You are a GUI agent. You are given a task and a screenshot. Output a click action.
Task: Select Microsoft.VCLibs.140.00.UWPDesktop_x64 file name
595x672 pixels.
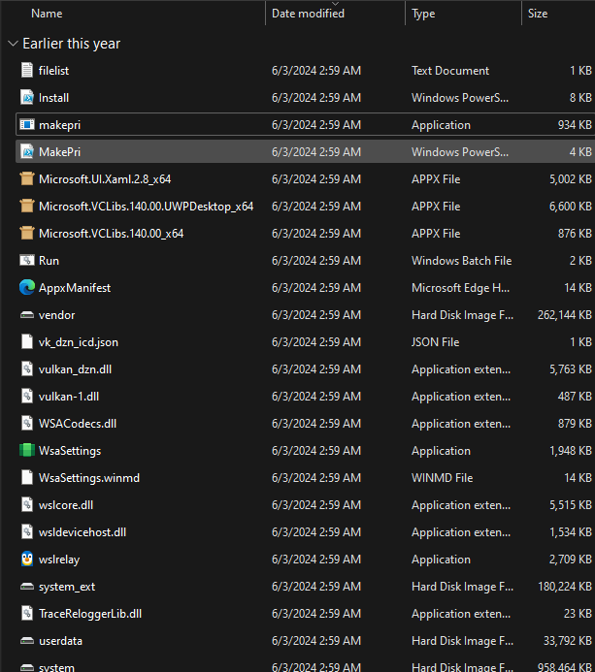[146, 207]
